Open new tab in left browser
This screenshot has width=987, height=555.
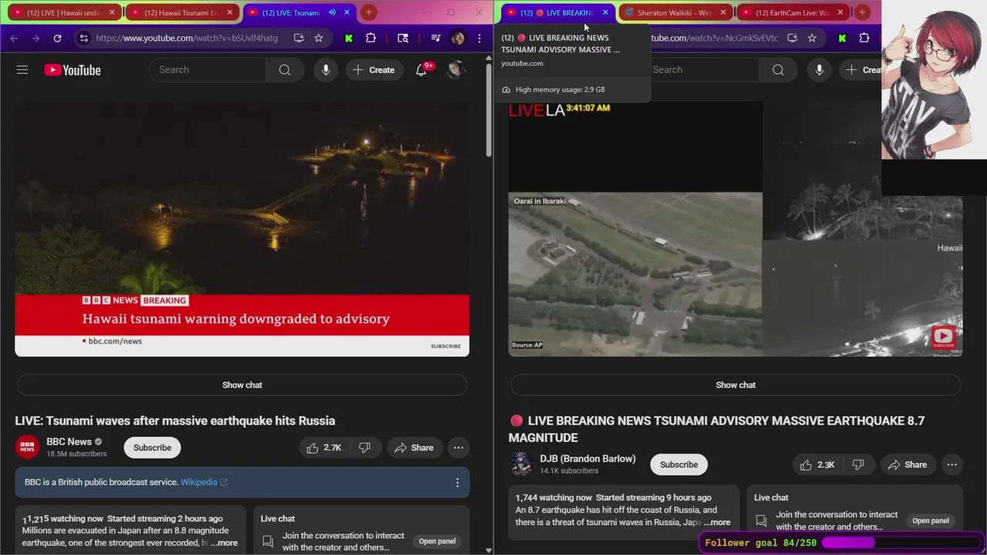[369, 12]
